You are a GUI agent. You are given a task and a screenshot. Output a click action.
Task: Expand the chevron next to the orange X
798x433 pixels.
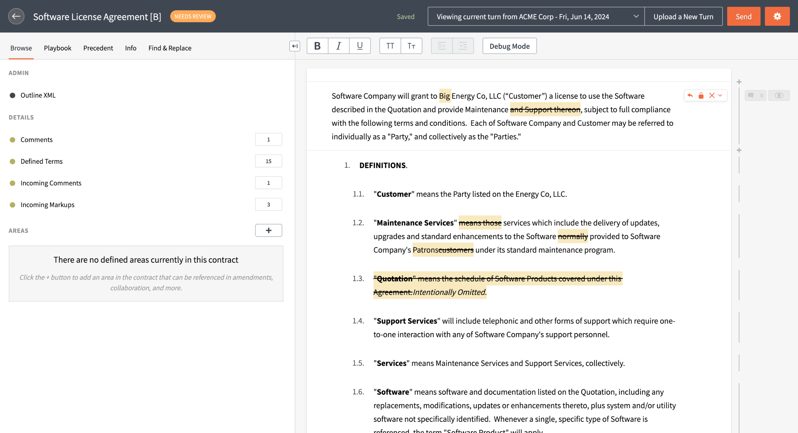coord(720,96)
